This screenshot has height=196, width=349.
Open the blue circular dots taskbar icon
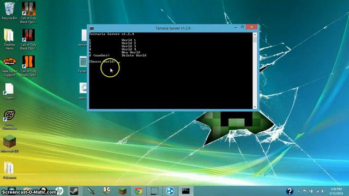[x=170, y=191]
